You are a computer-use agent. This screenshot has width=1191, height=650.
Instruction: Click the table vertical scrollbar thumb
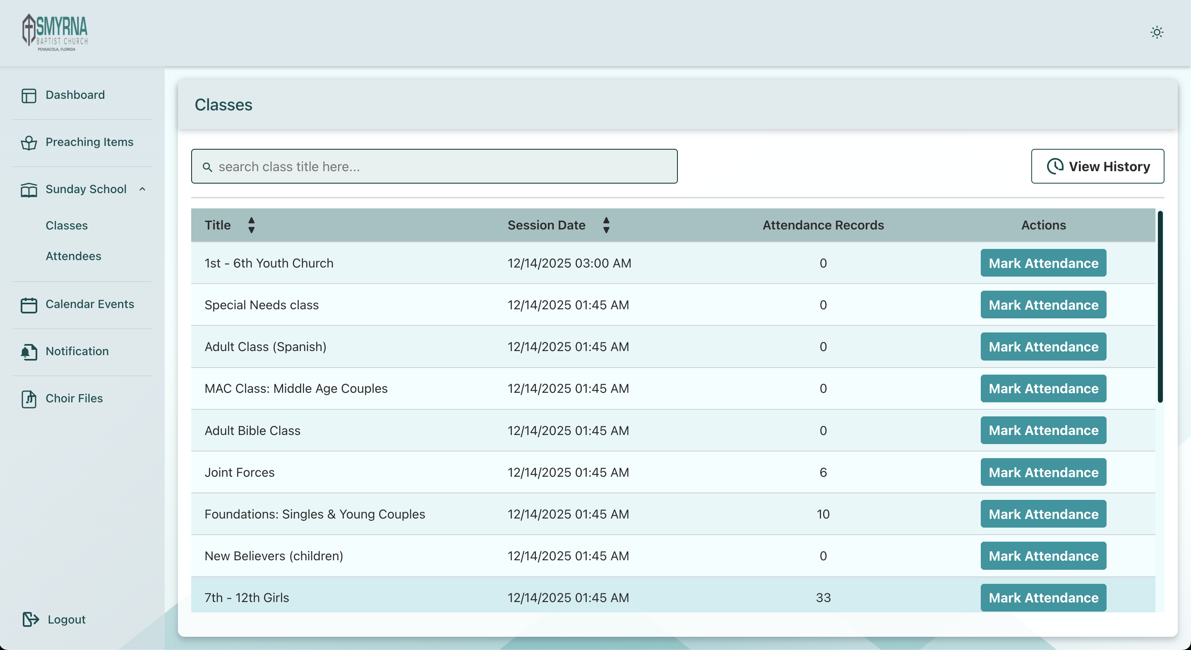1160,307
